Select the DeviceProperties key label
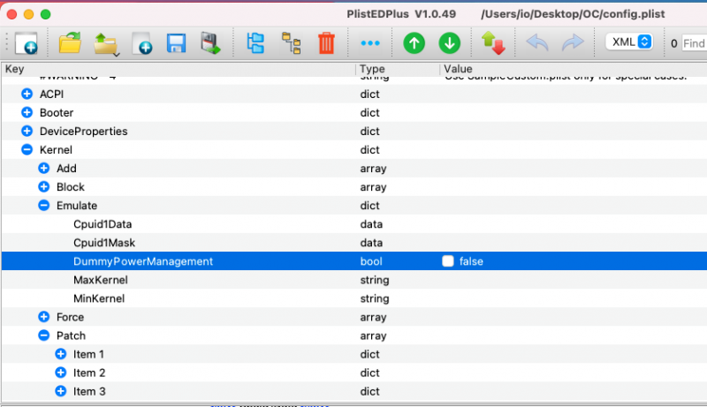707x407 pixels. pos(83,131)
